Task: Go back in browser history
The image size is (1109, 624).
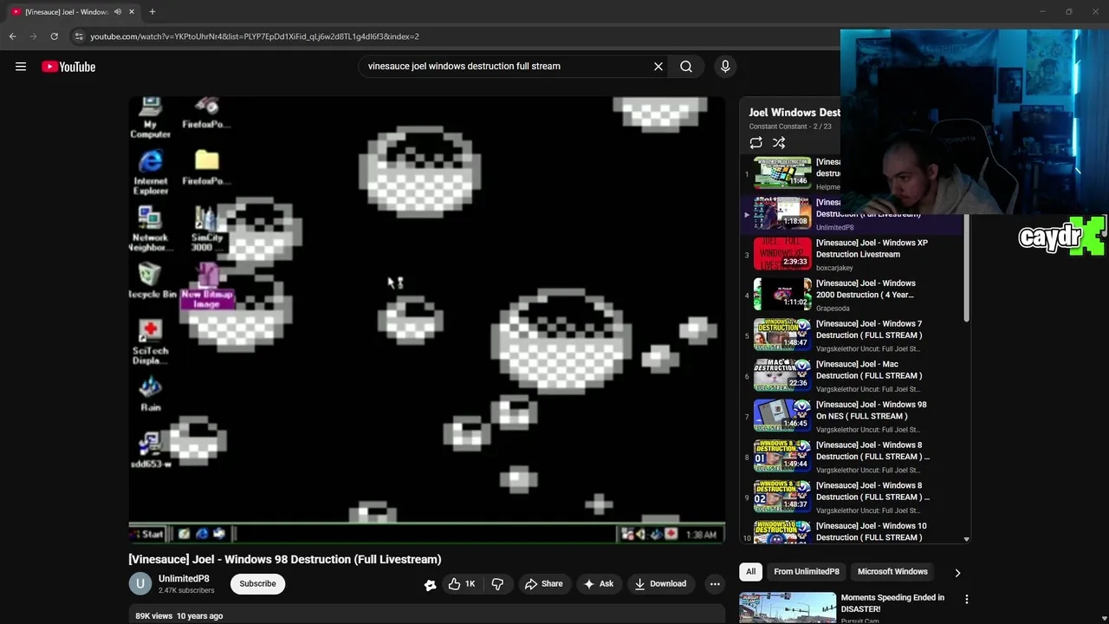Action: coord(12,36)
